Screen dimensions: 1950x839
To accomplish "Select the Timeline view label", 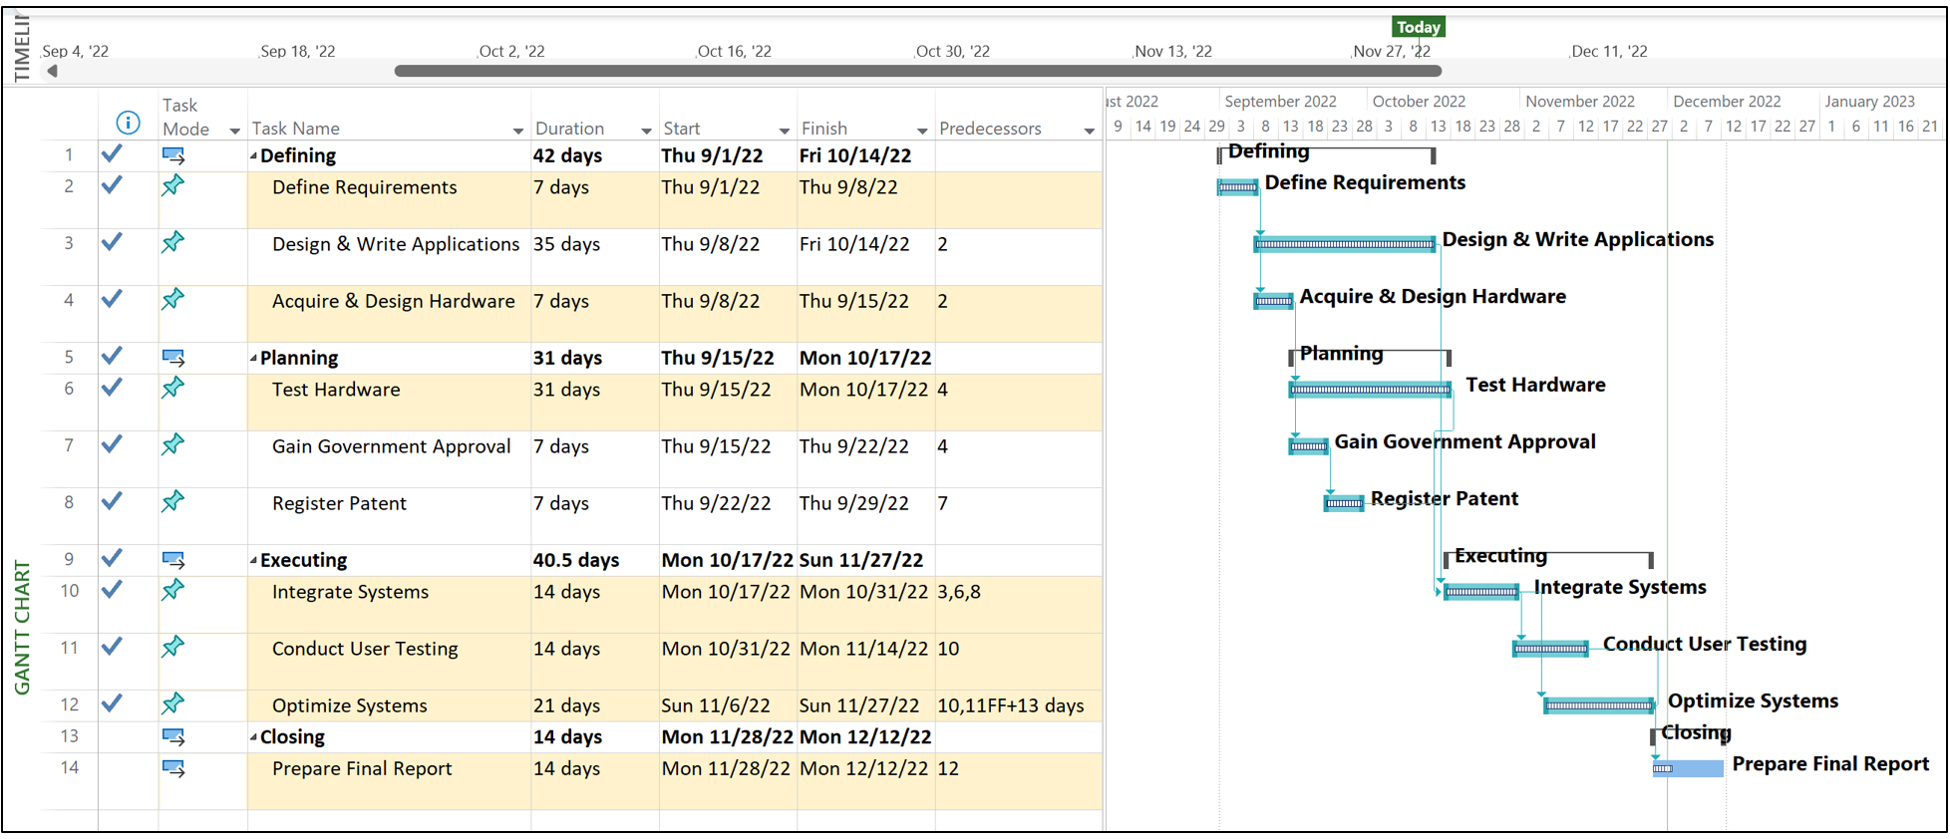I will (22, 48).
